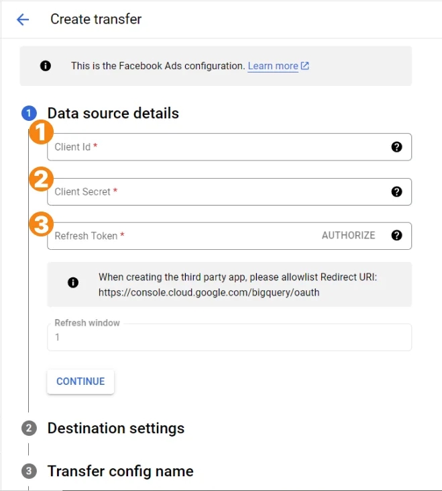442x491 pixels.
Task: Open the Learn more link
Action: click(273, 66)
